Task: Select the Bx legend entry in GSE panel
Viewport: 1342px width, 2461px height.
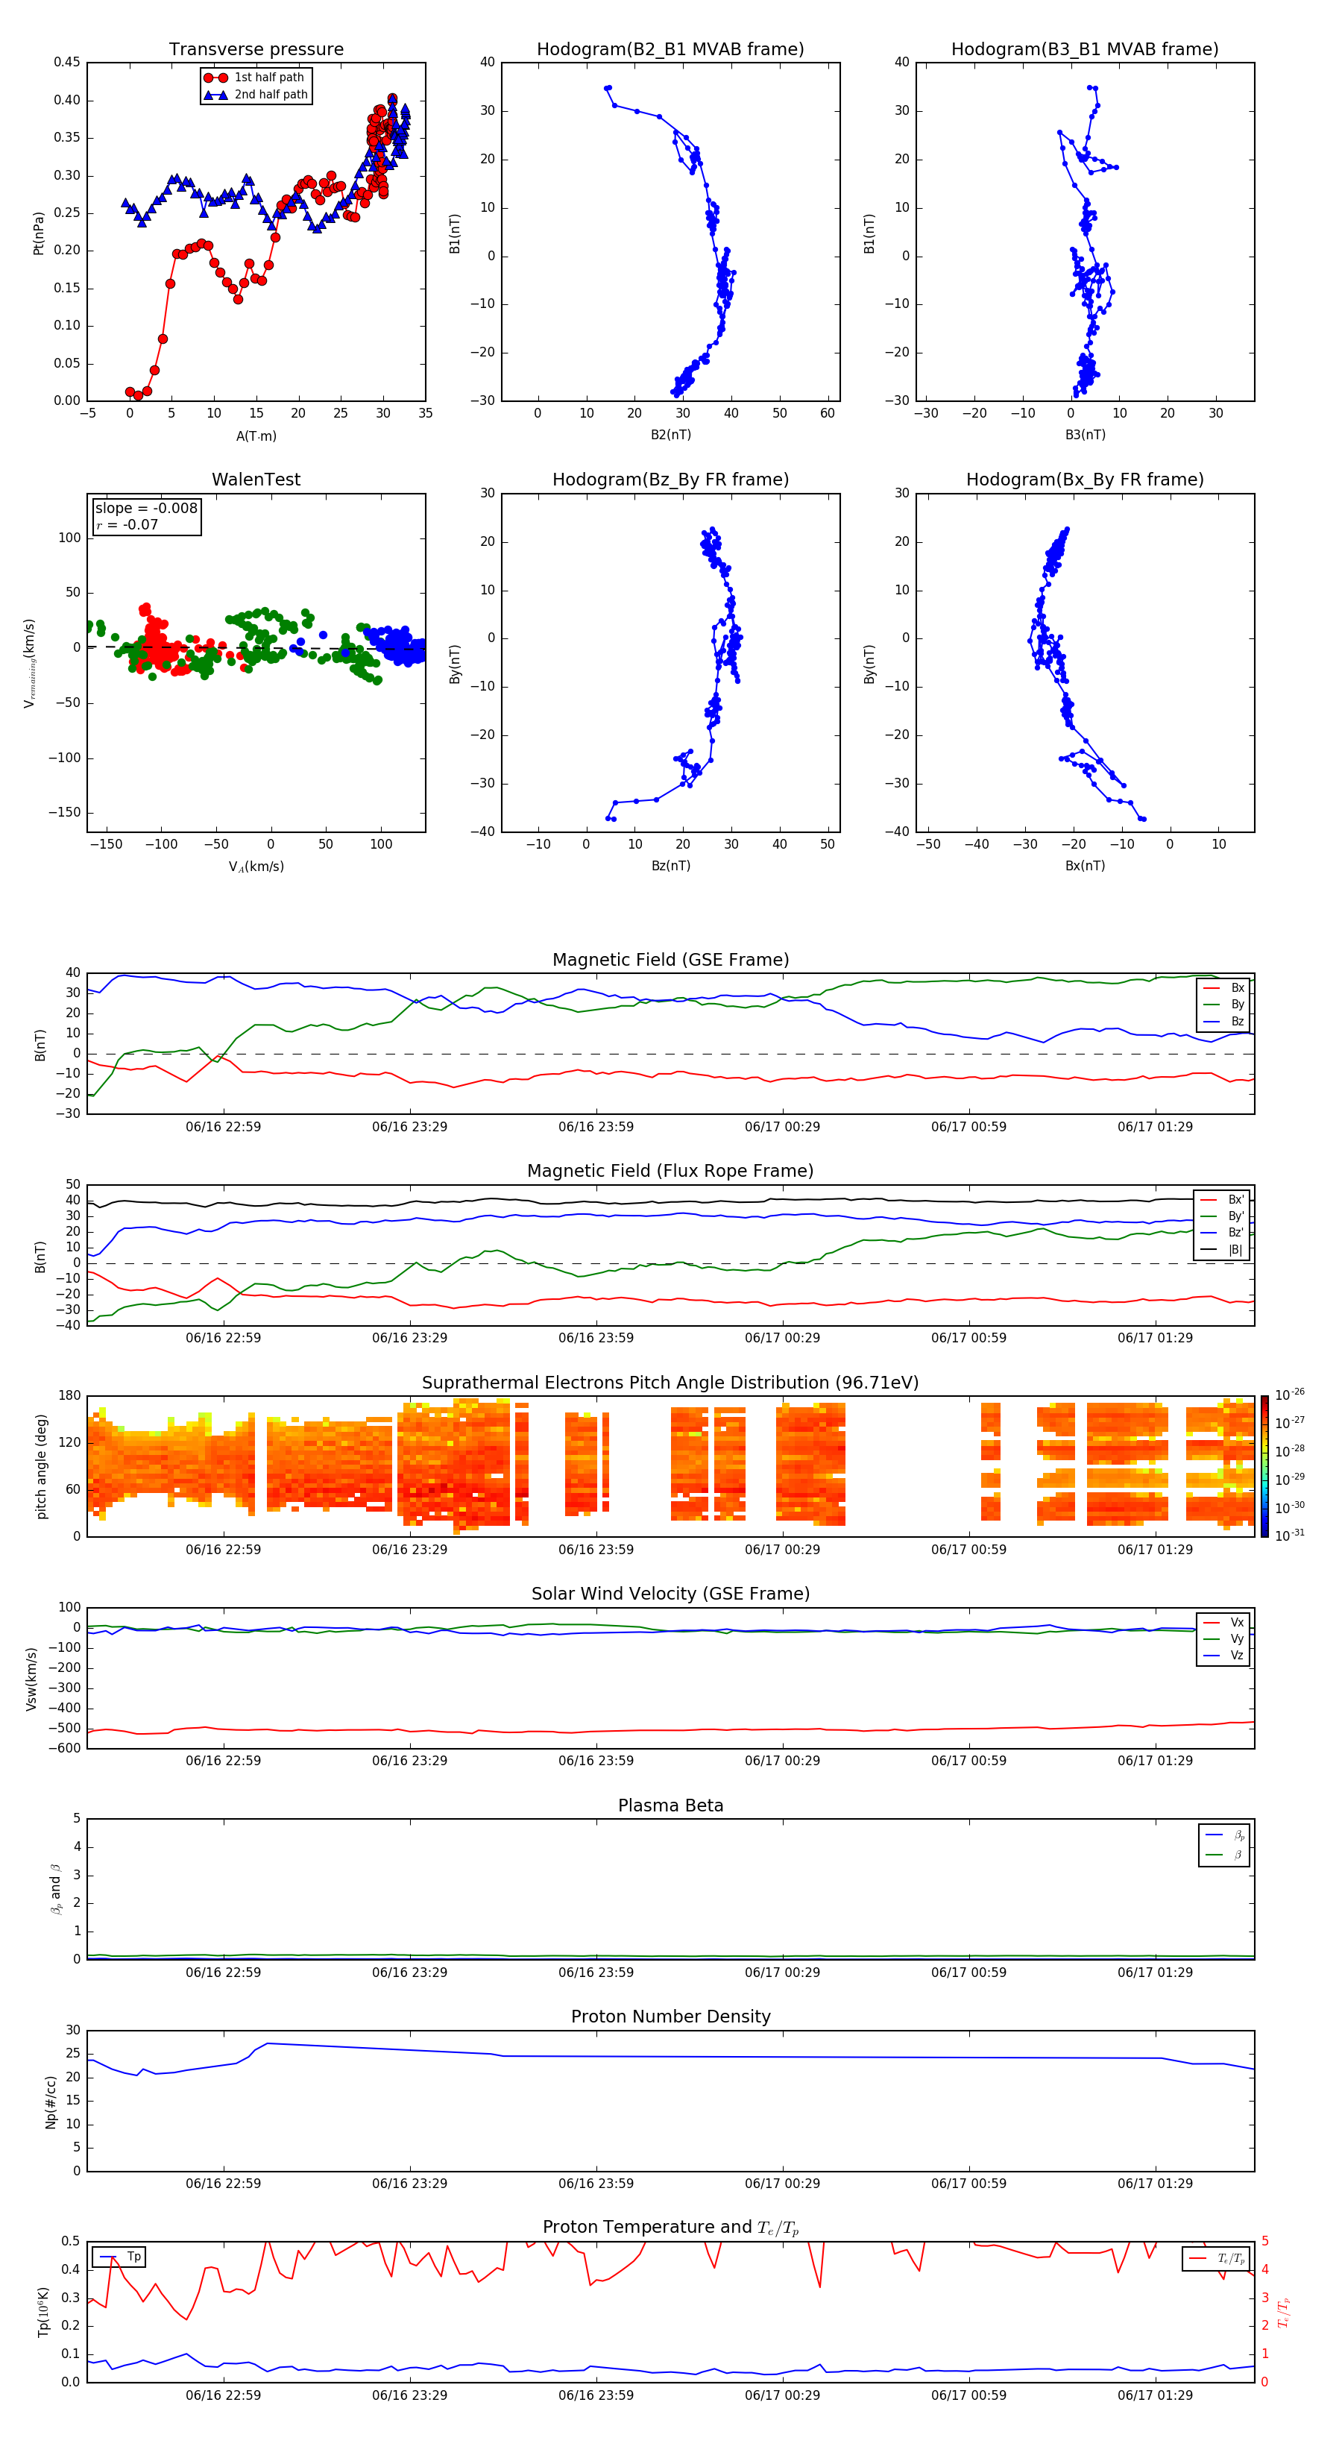Action: pyautogui.click(x=1223, y=988)
